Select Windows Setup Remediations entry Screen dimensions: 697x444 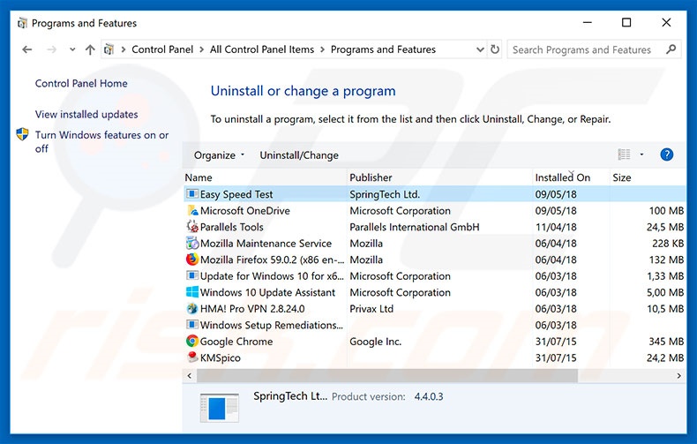[272, 325]
